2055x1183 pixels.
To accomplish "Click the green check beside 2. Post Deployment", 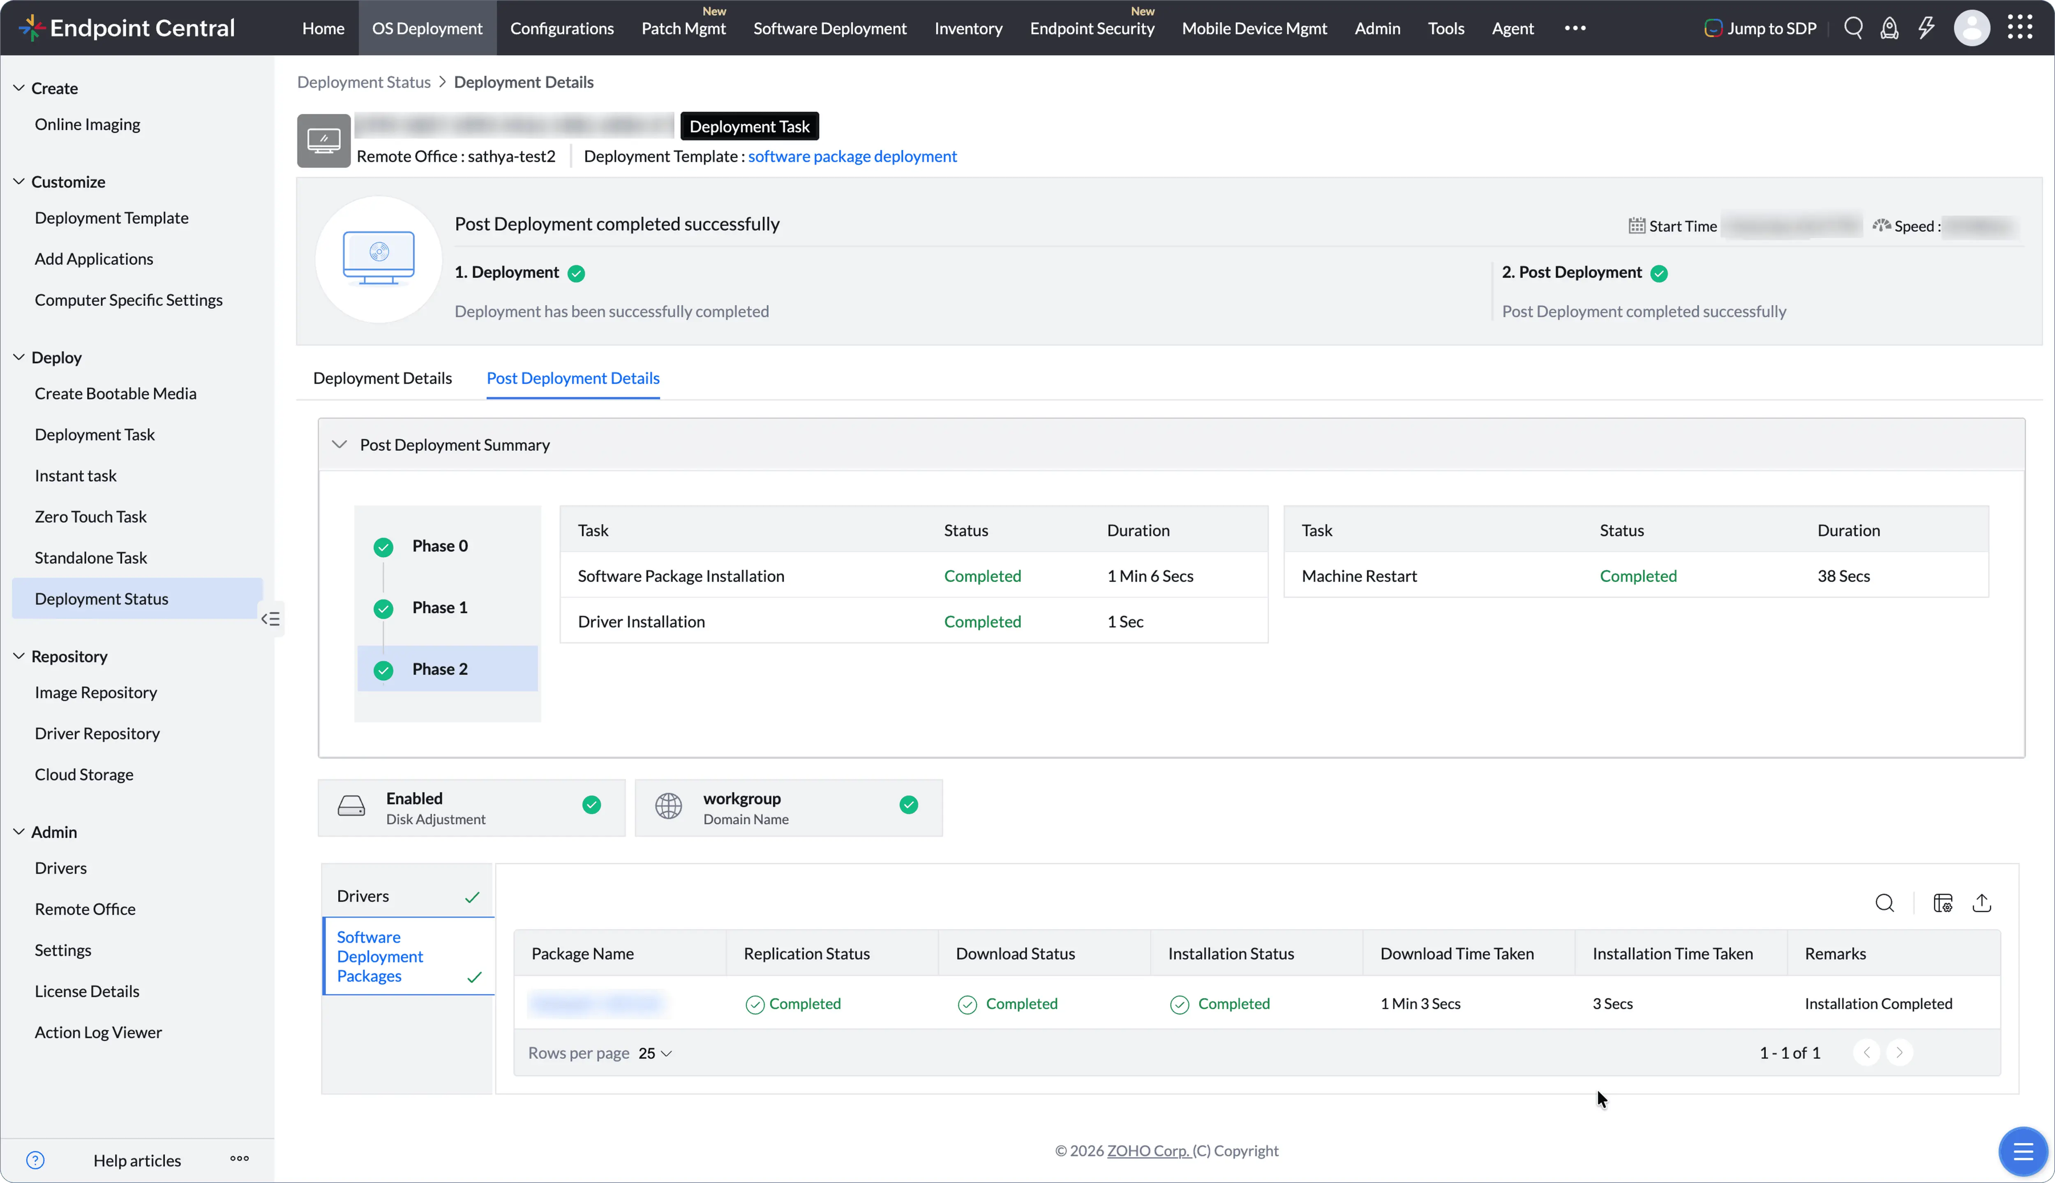I will point(1659,274).
